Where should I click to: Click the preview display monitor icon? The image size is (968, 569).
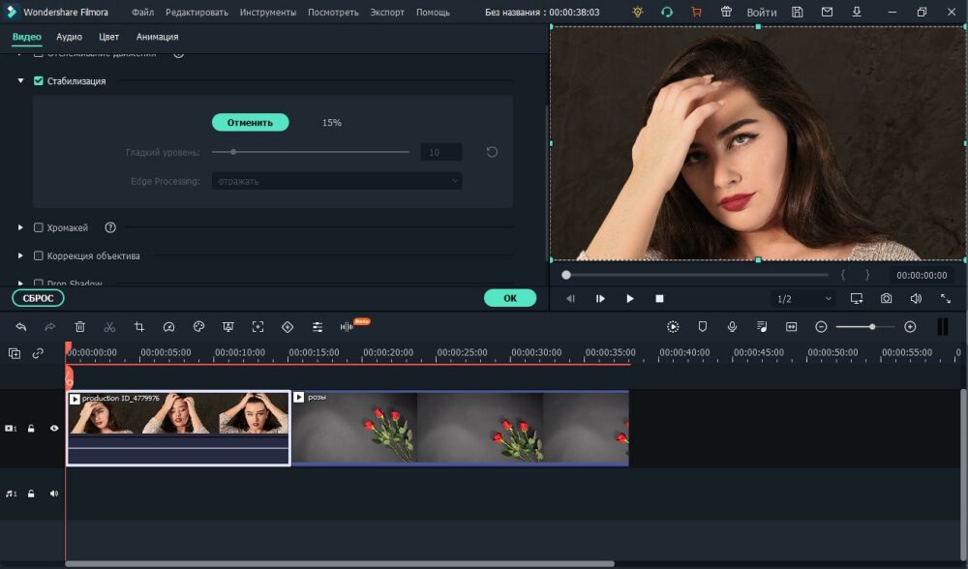(857, 299)
